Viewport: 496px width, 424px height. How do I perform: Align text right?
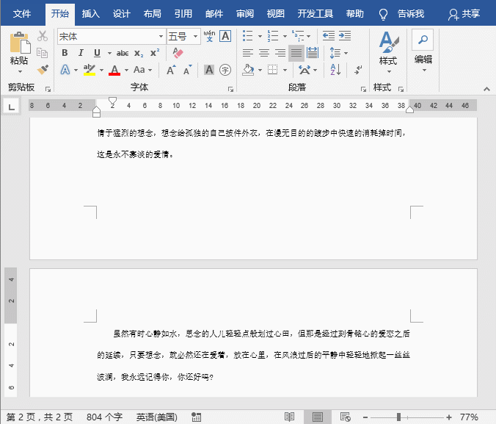click(280, 53)
